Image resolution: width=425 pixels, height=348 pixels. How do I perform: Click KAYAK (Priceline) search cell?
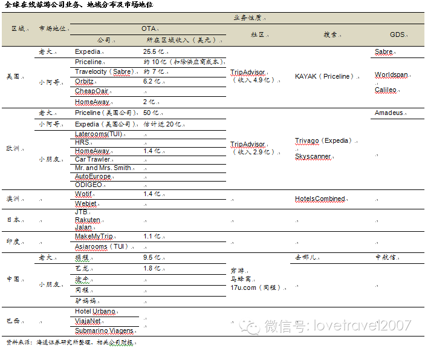point(324,76)
